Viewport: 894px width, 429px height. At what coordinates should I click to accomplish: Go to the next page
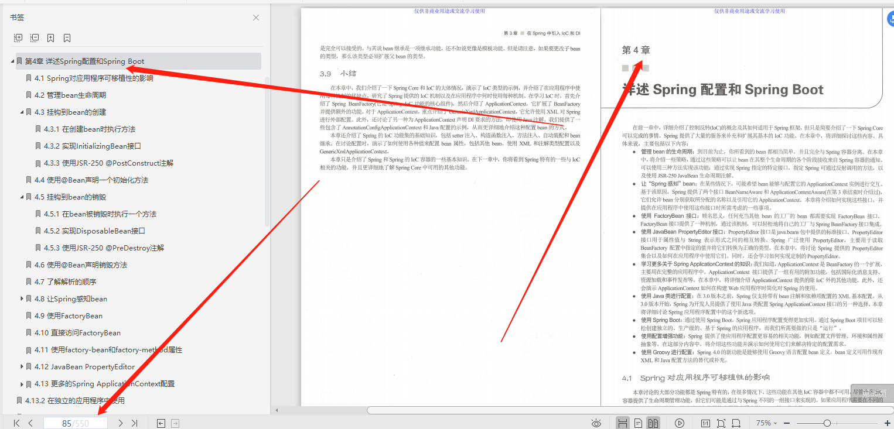121,423
